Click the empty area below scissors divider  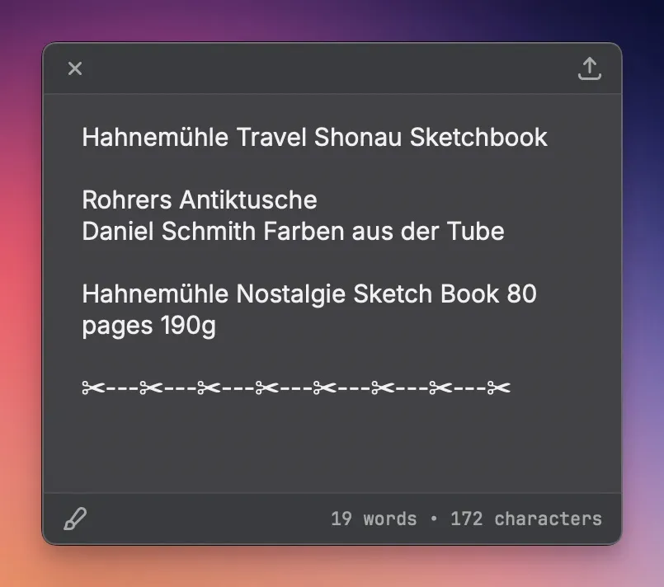pyautogui.click(x=330, y=445)
